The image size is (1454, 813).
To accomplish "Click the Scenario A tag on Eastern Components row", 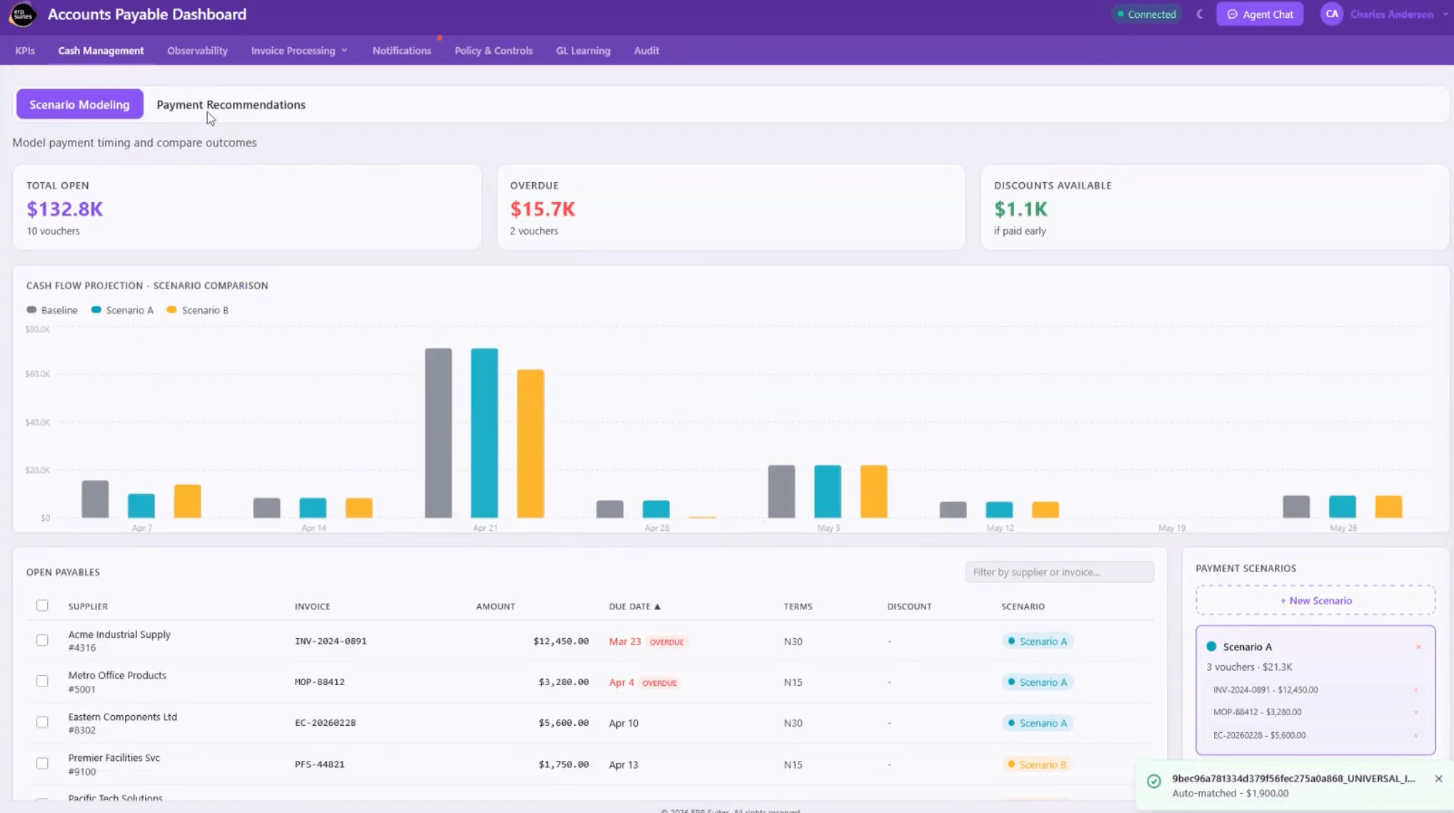I will coord(1037,723).
